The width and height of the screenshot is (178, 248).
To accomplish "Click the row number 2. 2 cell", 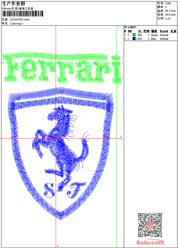I will click(127, 39).
